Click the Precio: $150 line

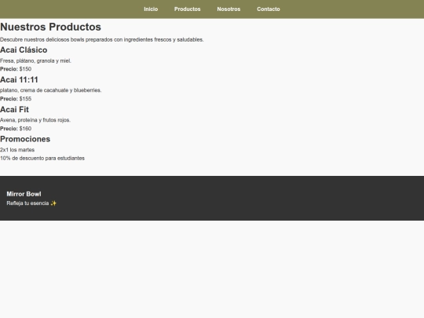[x=16, y=69]
